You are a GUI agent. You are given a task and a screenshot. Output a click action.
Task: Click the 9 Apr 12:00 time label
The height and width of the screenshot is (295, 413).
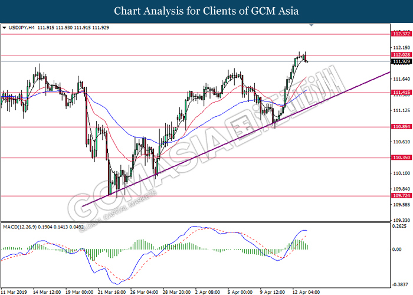click(x=273, y=292)
